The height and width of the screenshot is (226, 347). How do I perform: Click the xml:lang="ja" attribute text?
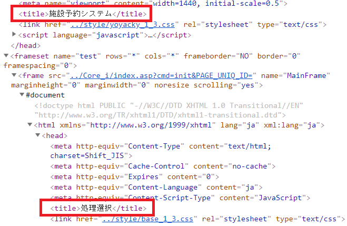292,125
